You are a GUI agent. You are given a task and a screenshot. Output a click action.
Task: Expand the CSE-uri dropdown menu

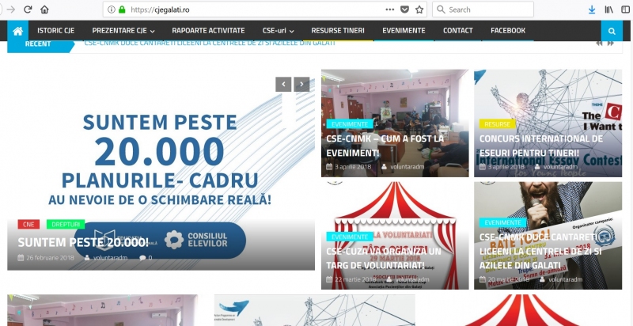click(279, 31)
